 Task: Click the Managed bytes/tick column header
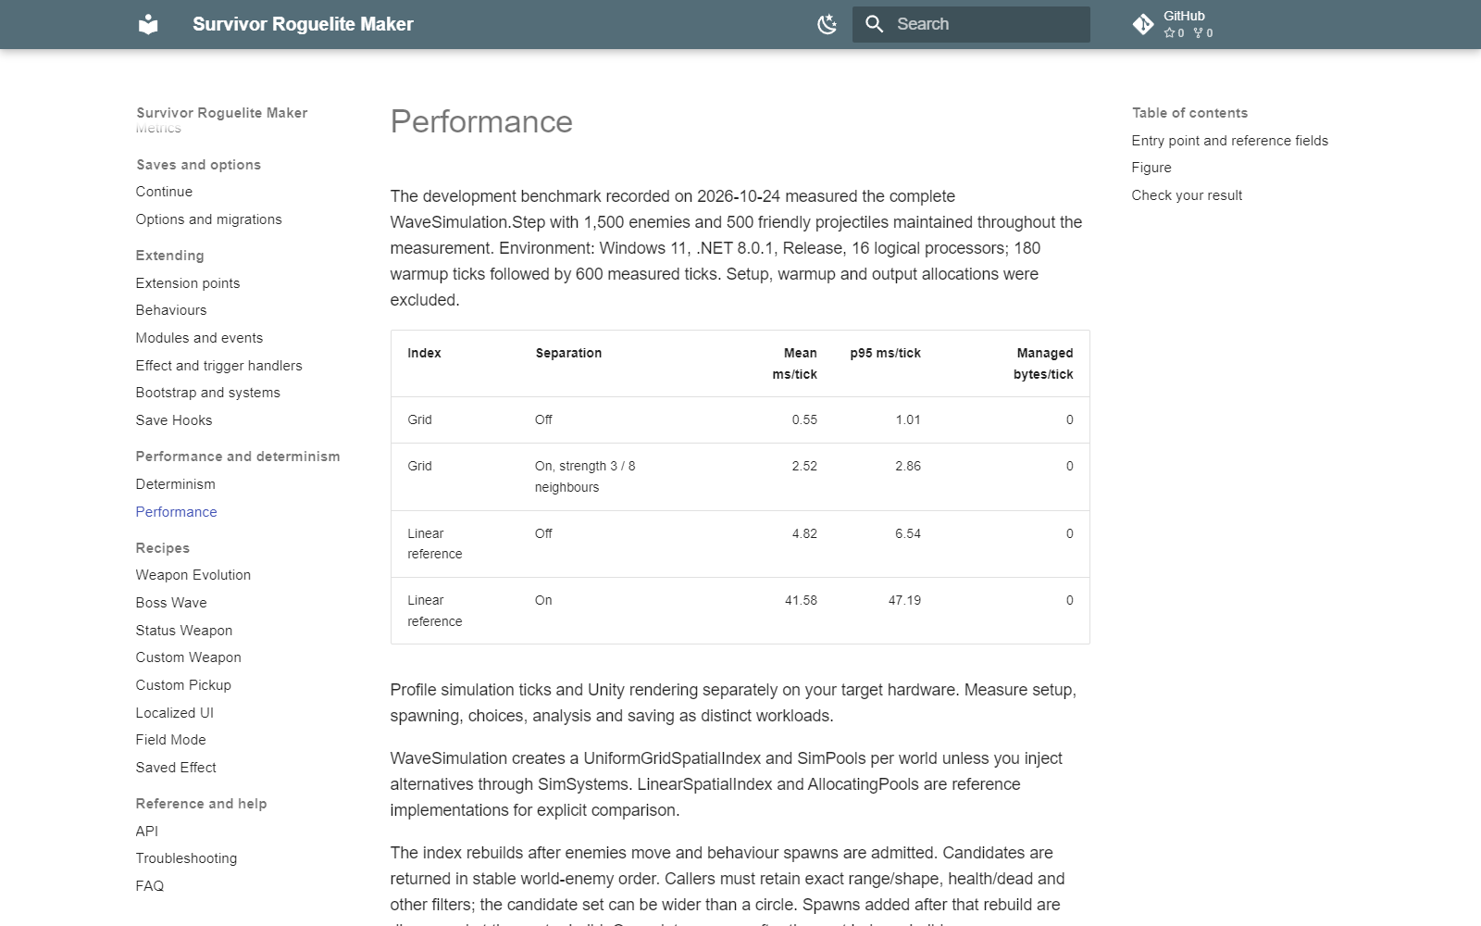click(x=1043, y=364)
